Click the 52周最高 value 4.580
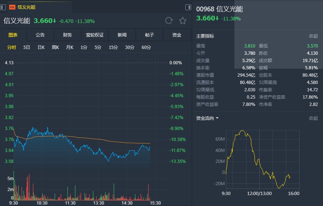The image size is (323, 206). point(312,82)
